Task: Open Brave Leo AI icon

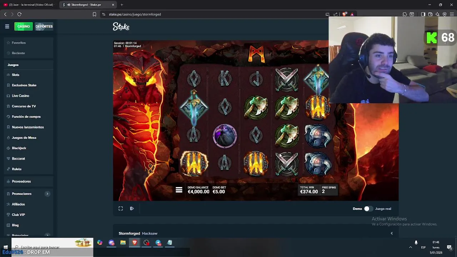Action: point(437,14)
